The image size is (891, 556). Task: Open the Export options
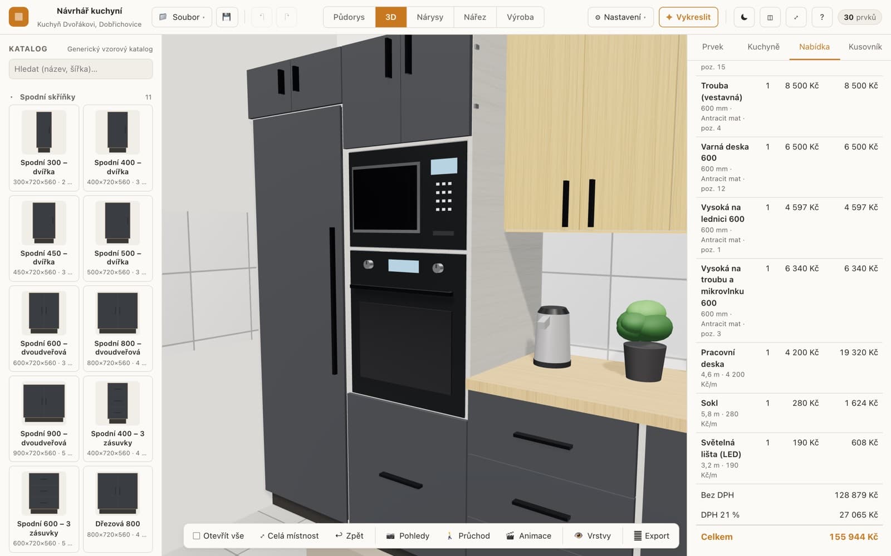point(652,536)
